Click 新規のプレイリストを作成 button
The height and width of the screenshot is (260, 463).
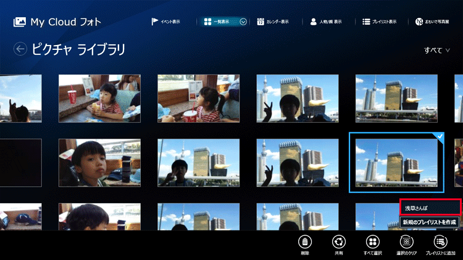(x=430, y=222)
